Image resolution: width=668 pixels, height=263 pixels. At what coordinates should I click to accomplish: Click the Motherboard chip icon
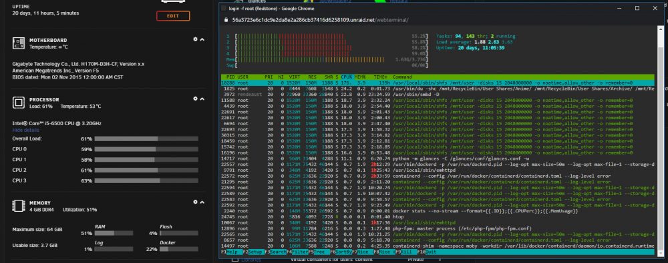pyautogui.click(x=19, y=43)
